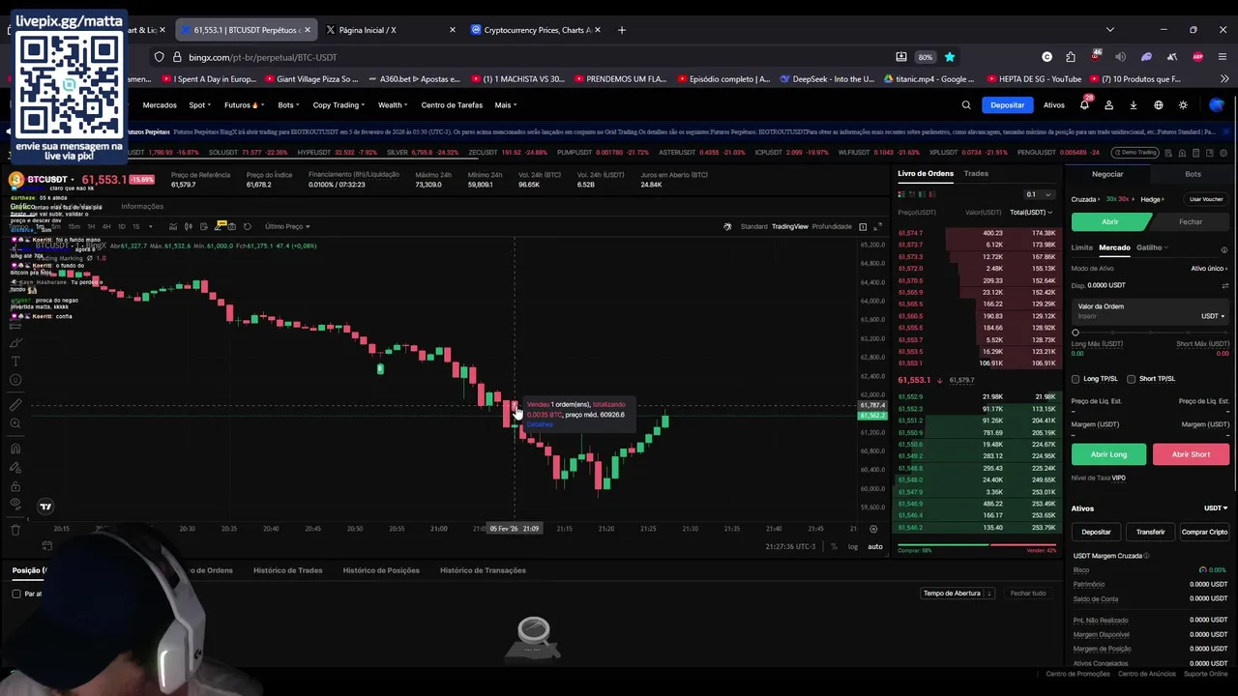Delete drawings with the trash icon
1238x696 pixels.
coord(15,530)
